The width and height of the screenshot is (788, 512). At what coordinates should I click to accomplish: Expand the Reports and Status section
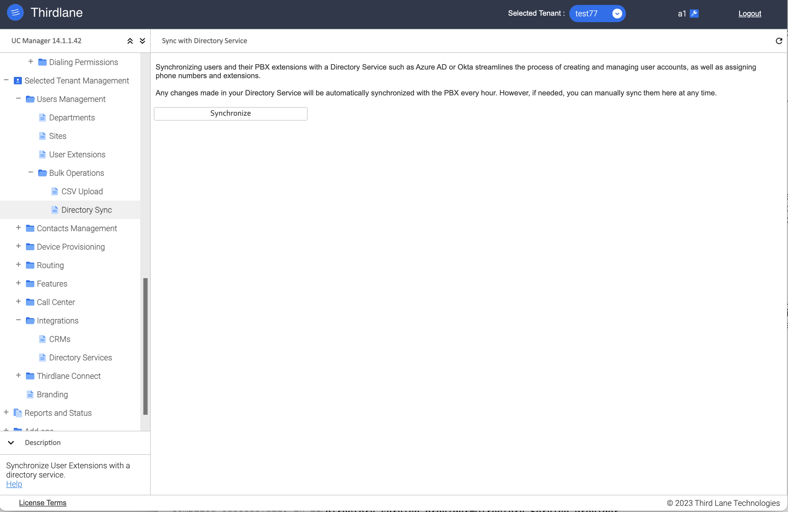click(x=6, y=413)
